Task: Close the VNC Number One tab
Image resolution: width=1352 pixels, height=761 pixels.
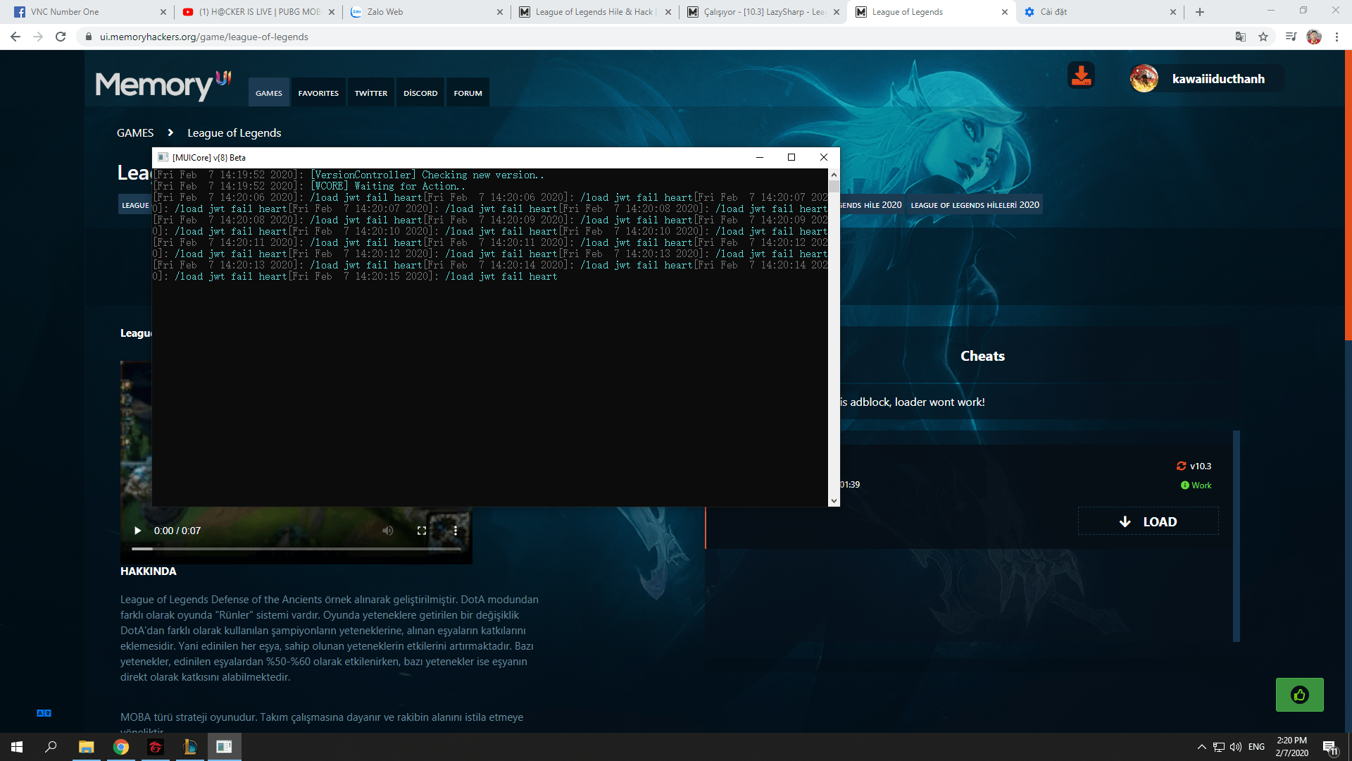Action: coord(163,12)
